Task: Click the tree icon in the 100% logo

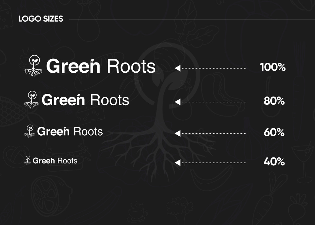Action: click(33, 66)
